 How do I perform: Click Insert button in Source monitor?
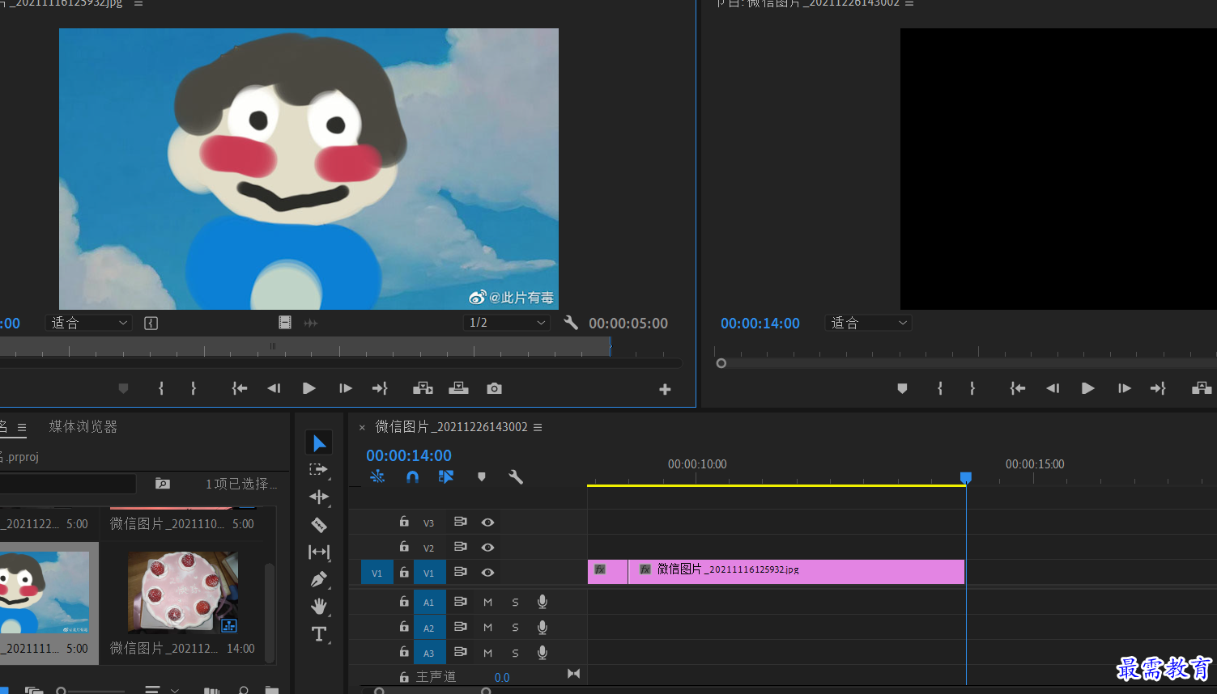[423, 389]
